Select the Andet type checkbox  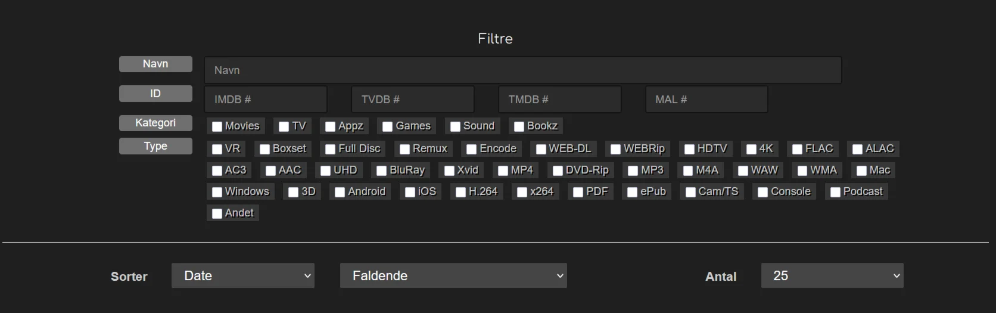217,213
